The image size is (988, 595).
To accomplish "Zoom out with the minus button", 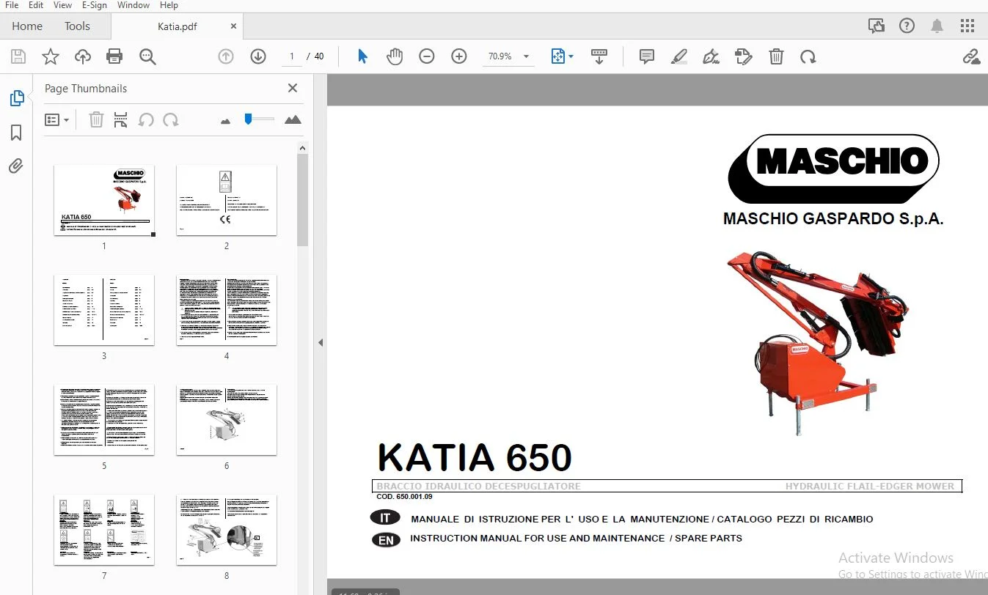I will (x=427, y=56).
